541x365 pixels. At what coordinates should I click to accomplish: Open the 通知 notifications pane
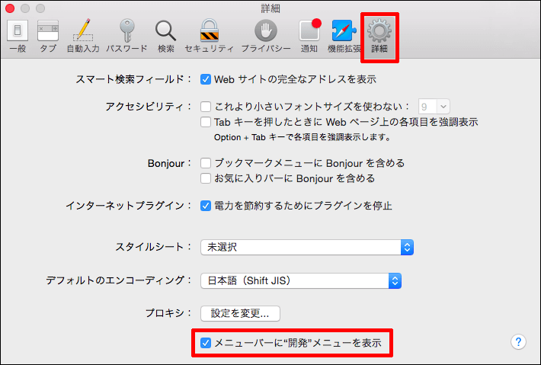point(309,36)
